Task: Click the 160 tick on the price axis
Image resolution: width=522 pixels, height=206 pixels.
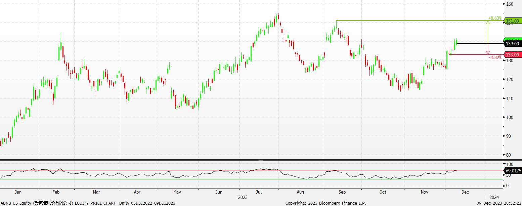Action: coord(510,4)
